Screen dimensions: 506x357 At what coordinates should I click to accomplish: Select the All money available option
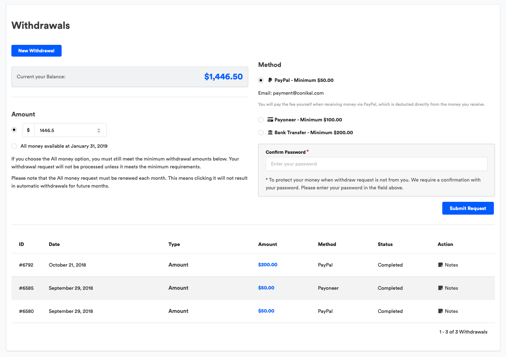click(x=14, y=146)
